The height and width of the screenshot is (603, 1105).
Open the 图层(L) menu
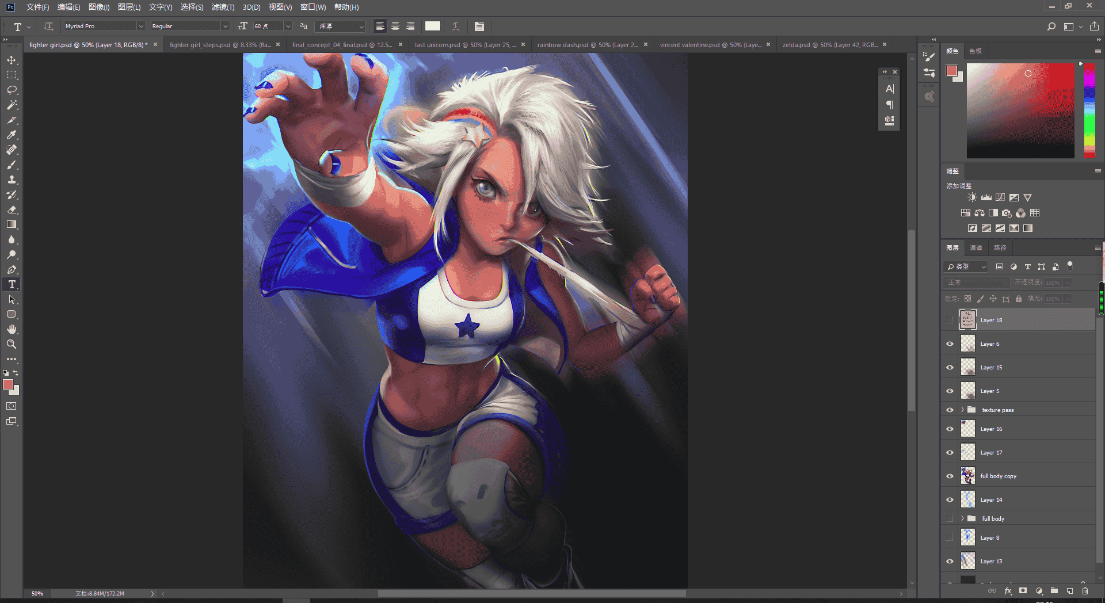click(x=129, y=7)
